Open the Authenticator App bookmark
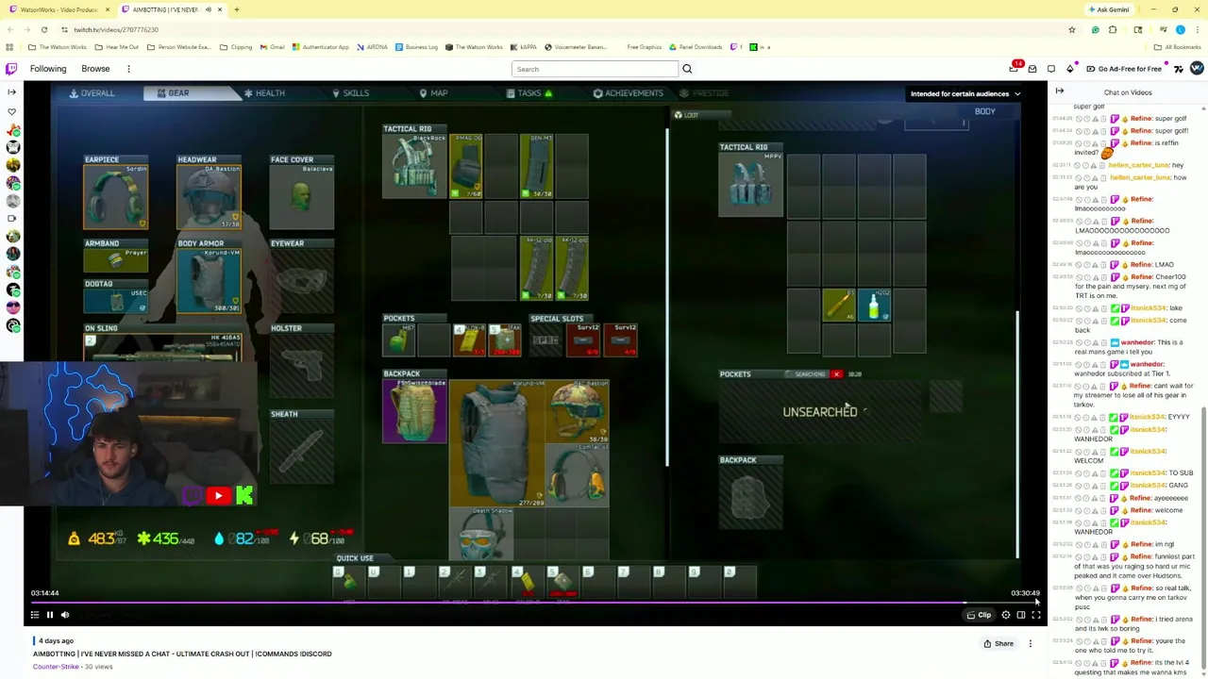The width and height of the screenshot is (1208, 679). (x=320, y=47)
